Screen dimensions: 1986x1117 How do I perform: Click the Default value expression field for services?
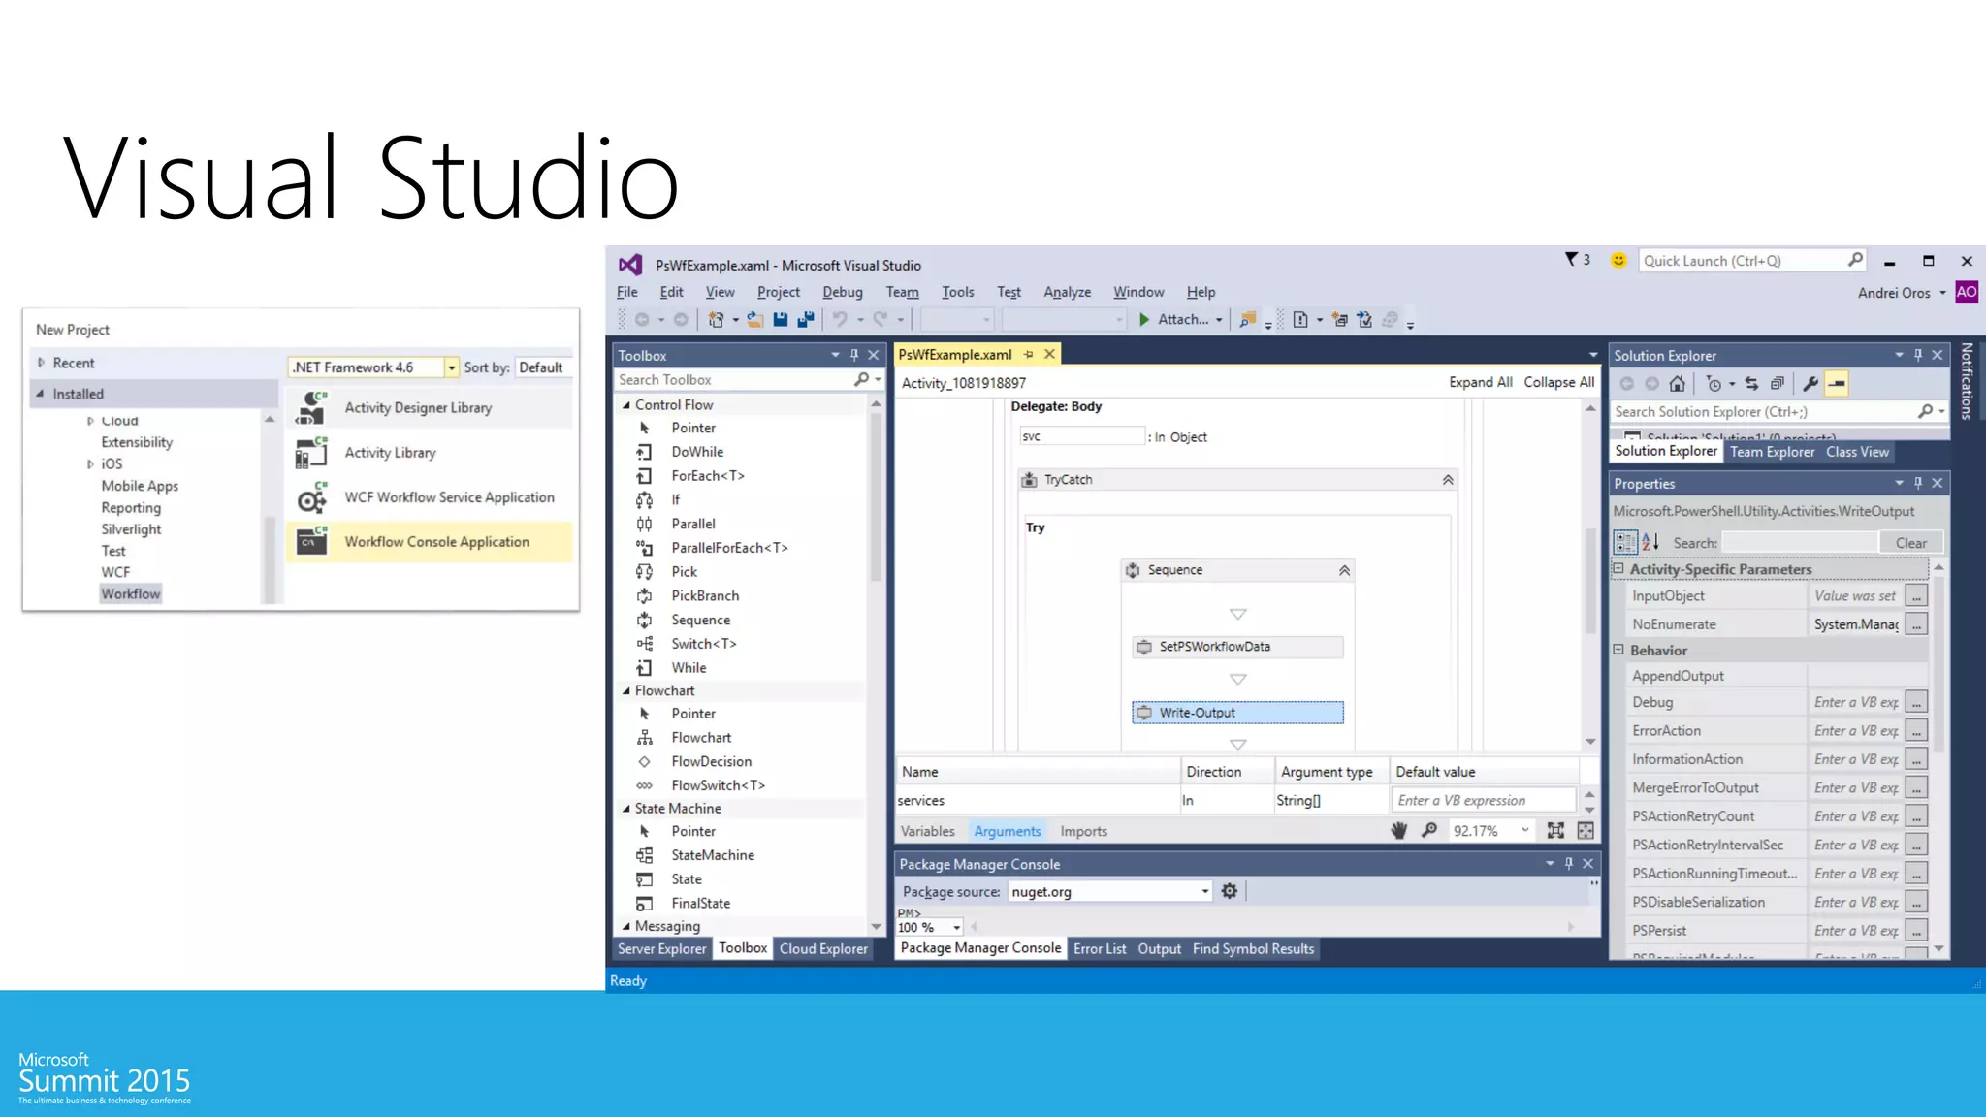click(1484, 800)
